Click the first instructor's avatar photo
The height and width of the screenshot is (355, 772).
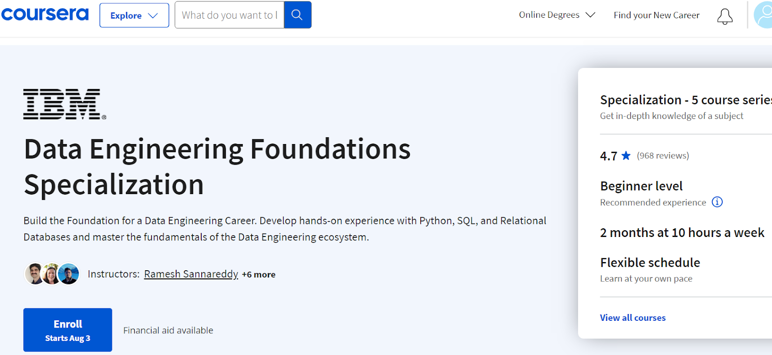tap(34, 274)
